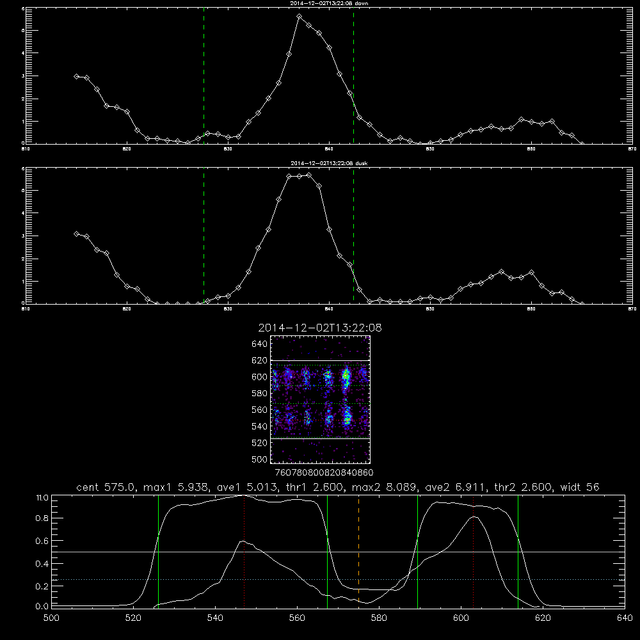This screenshot has height=640, width=640.
Task: Click the 640 label on bottom plot x-axis
Action: (625, 618)
